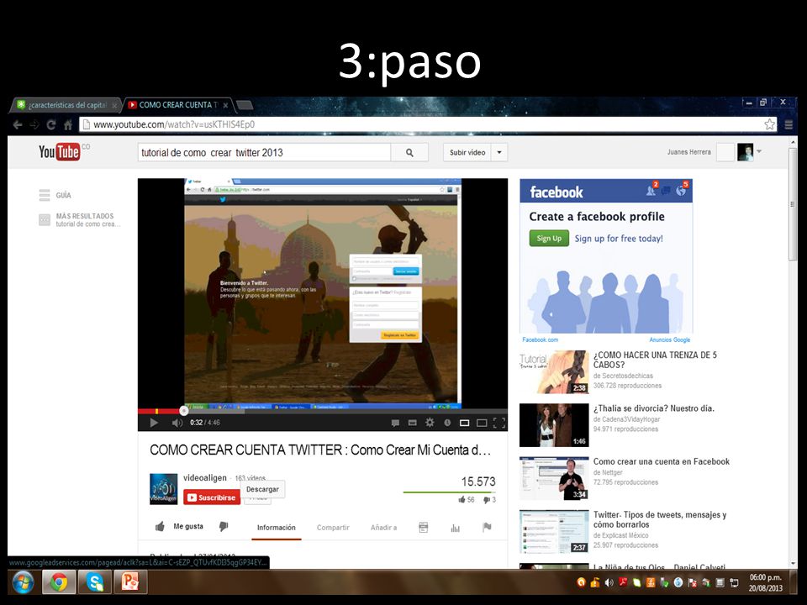
Task: Open video annotations speech bubble icon
Action: (395, 423)
